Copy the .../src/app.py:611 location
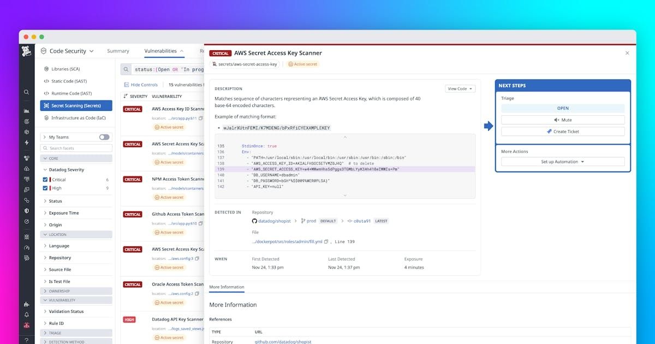This screenshot has width=655, height=344. (200, 118)
